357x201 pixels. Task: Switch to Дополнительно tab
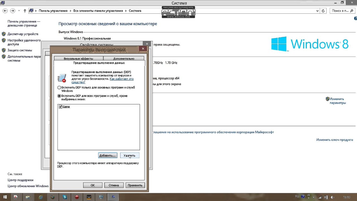click(x=124, y=58)
